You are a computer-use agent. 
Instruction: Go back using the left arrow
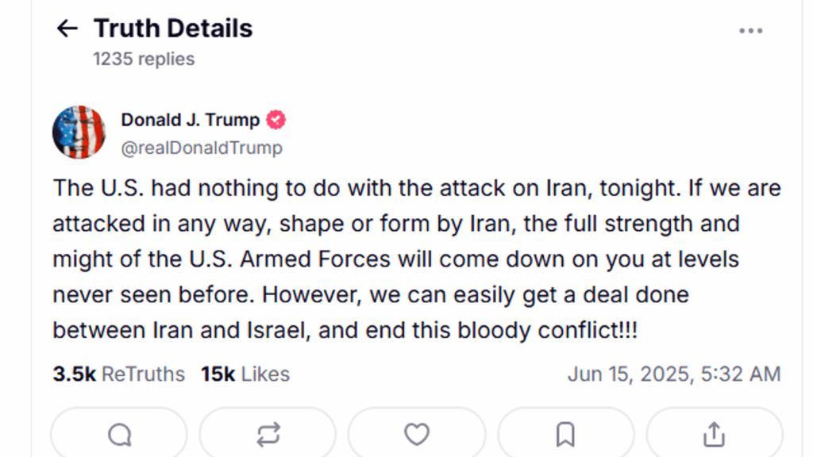67,29
